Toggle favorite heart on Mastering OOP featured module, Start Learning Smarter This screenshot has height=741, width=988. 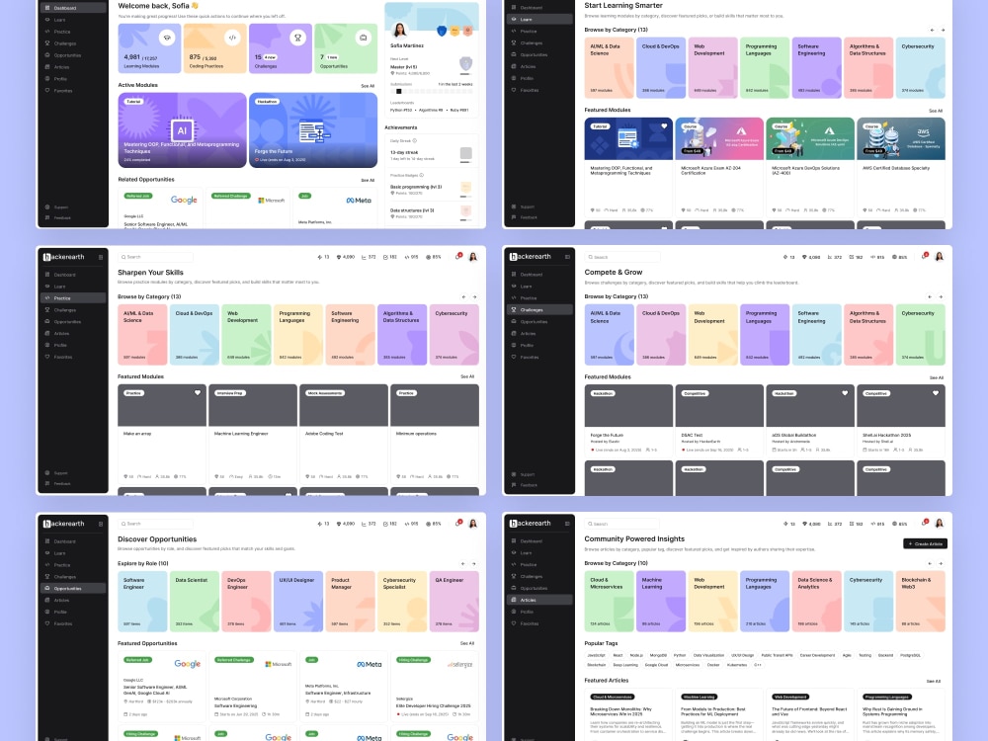[664, 126]
